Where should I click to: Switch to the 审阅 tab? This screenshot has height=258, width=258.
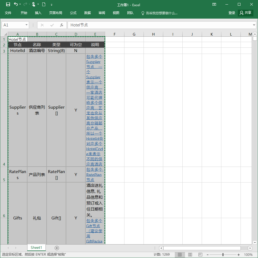[102, 13]
